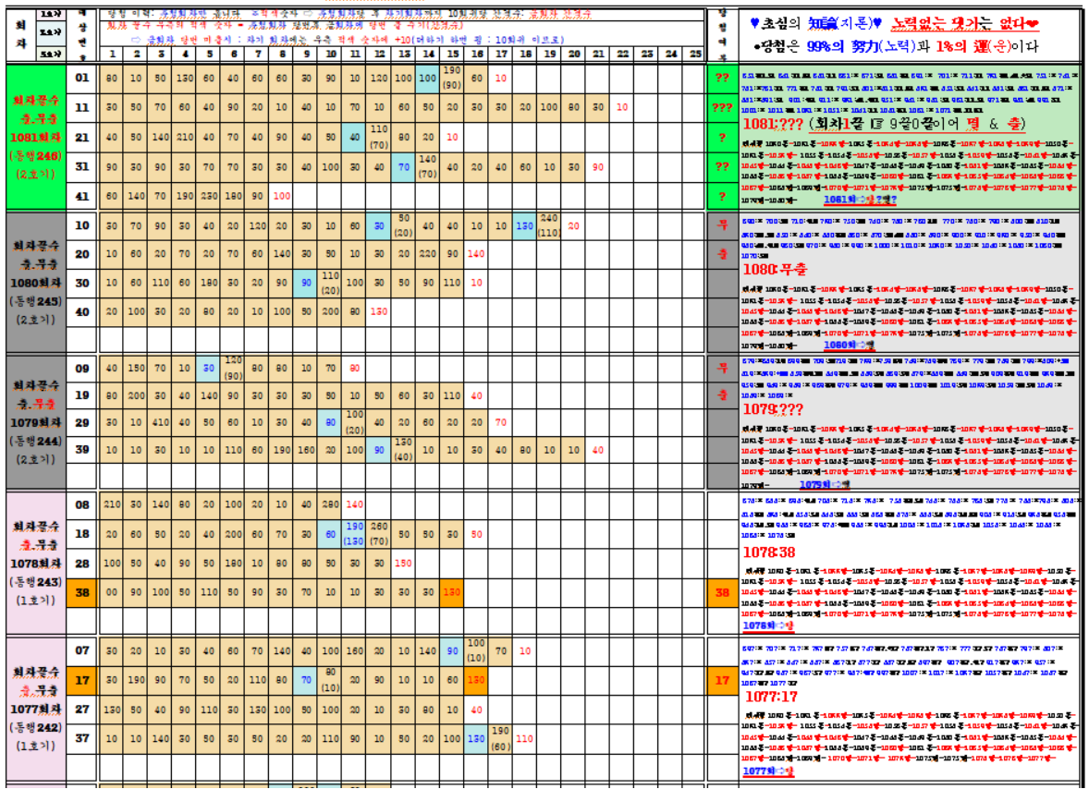Click the 240 (110) cell in row 10

point(549,225)
